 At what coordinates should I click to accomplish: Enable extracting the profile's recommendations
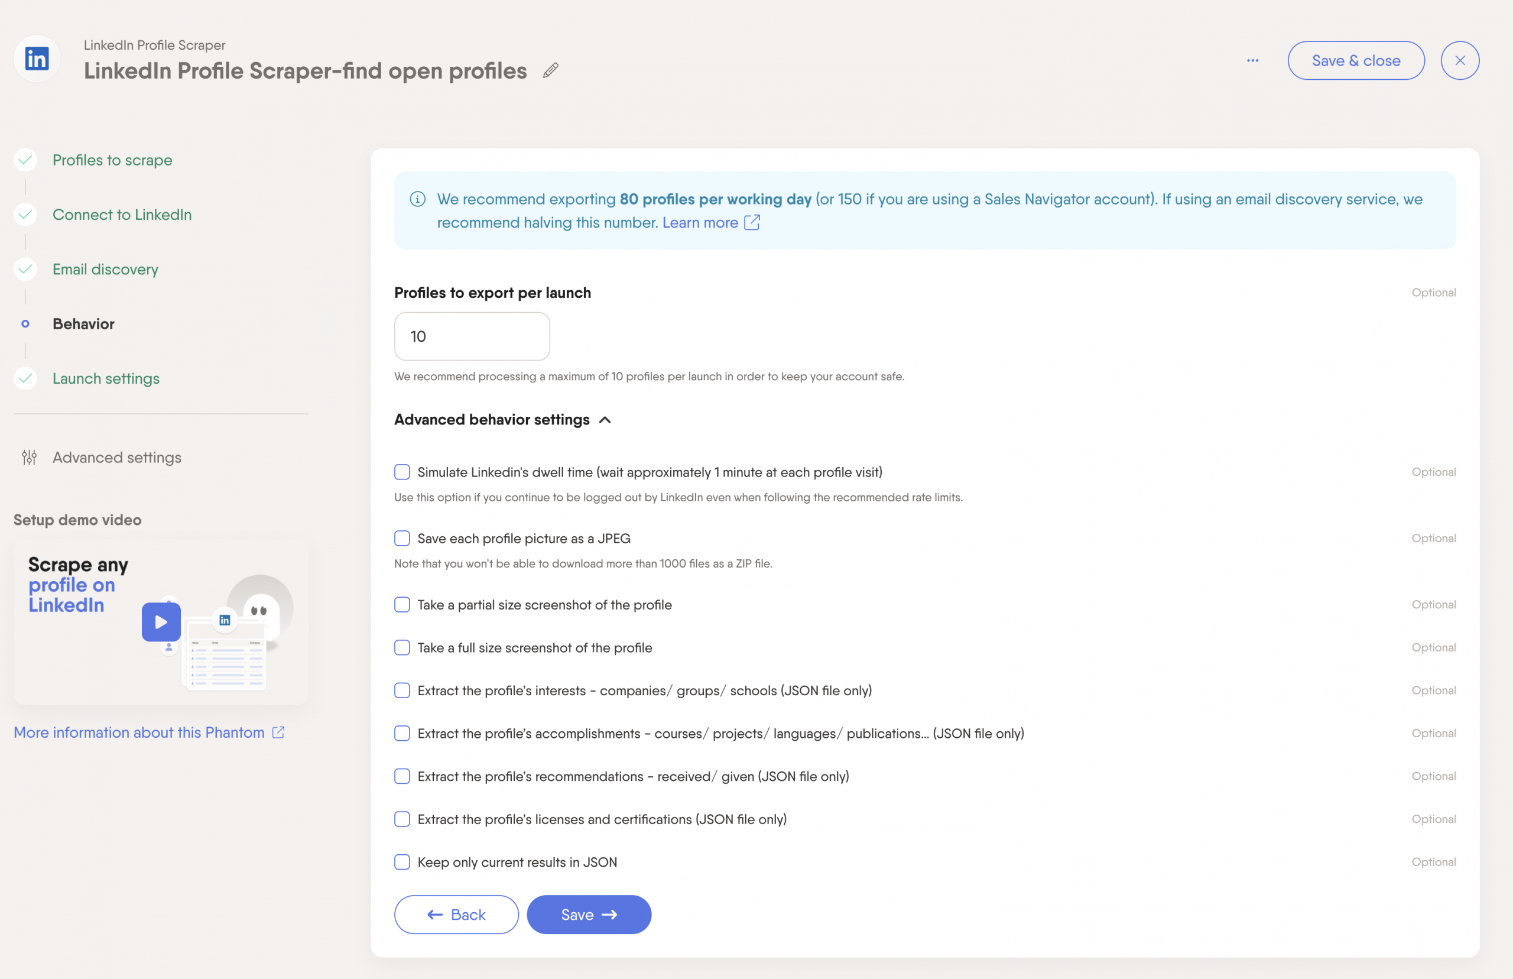(402, 776)
